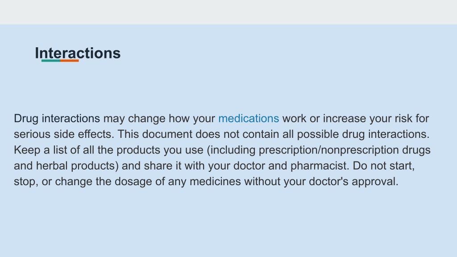Viewport: 457px width, 257px height.
Task: Click the phrase 'serious side effects'
Action: (x=64, y=134)
